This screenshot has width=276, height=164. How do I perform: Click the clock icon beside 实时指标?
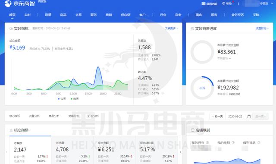(11, 28)
